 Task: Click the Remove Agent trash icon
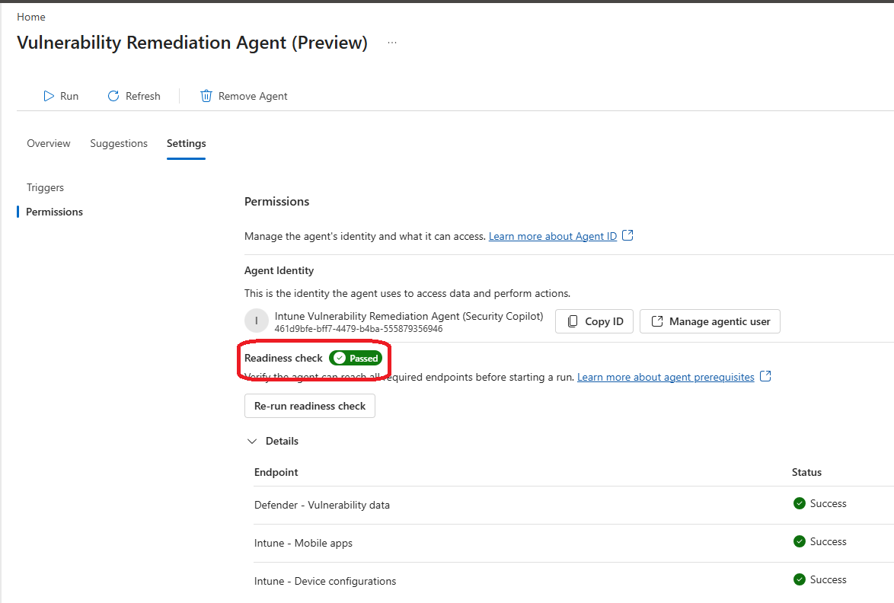(206, 96)
